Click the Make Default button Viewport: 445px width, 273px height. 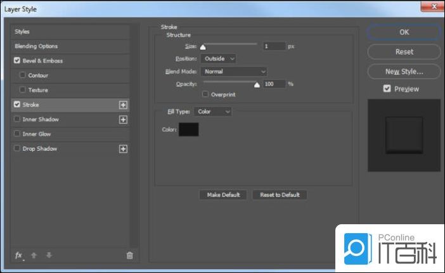click(x=223, y=194)
